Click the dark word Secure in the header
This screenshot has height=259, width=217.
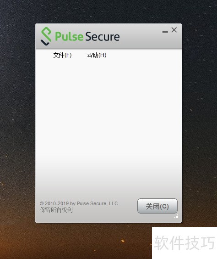(x=103, y=36)
